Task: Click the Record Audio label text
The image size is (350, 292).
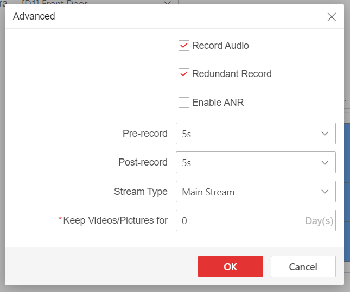Action: click(x=220, y=46)
